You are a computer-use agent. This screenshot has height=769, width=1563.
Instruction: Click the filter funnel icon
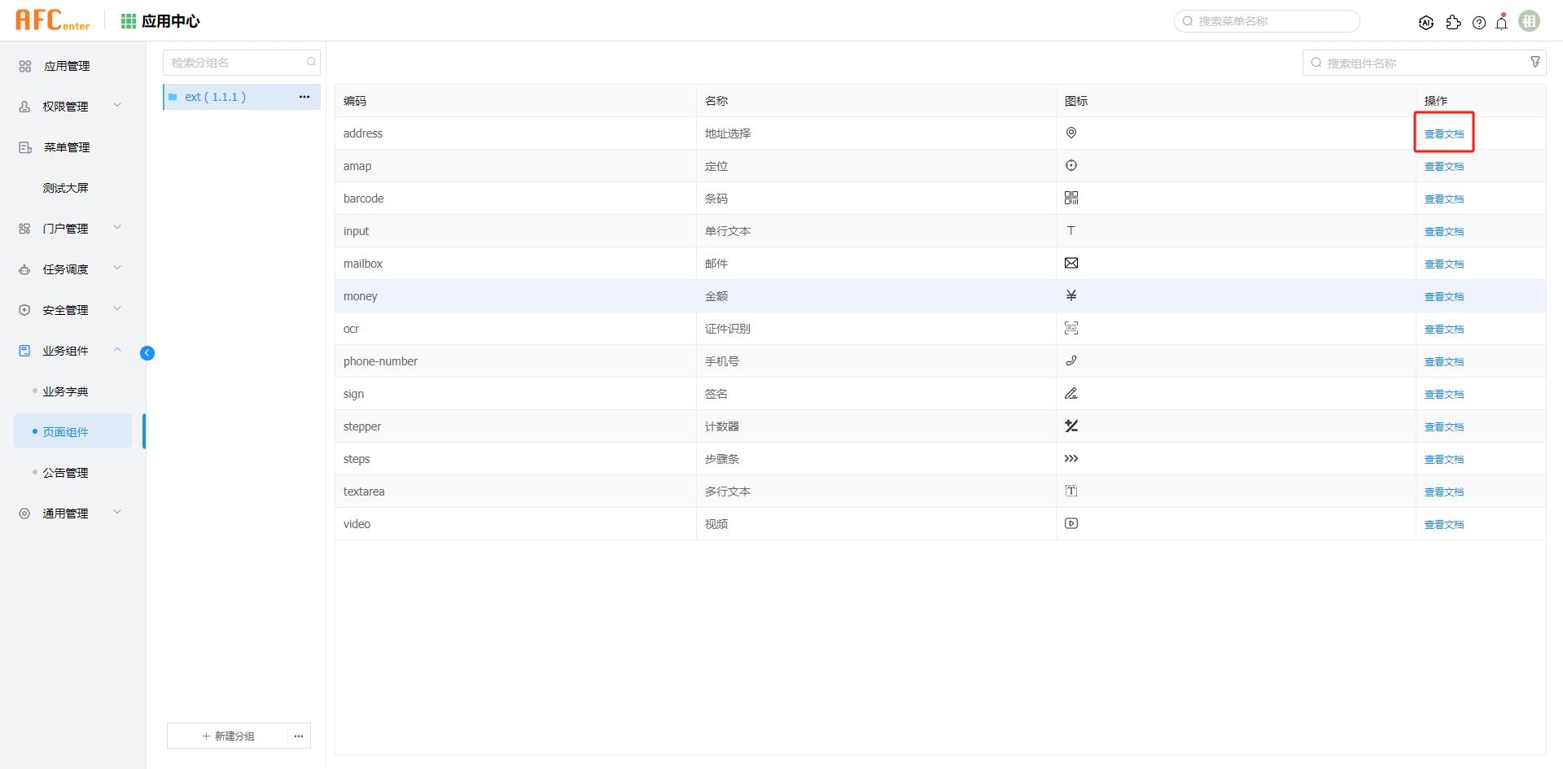[1535, 63]
